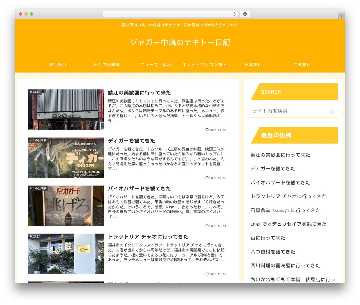The height and width of the screenshot is (305, 360).
Task: Open sidebar link 石窯食堂 Tsumugi に行ってきた
Action: click(x=285, y=210)
